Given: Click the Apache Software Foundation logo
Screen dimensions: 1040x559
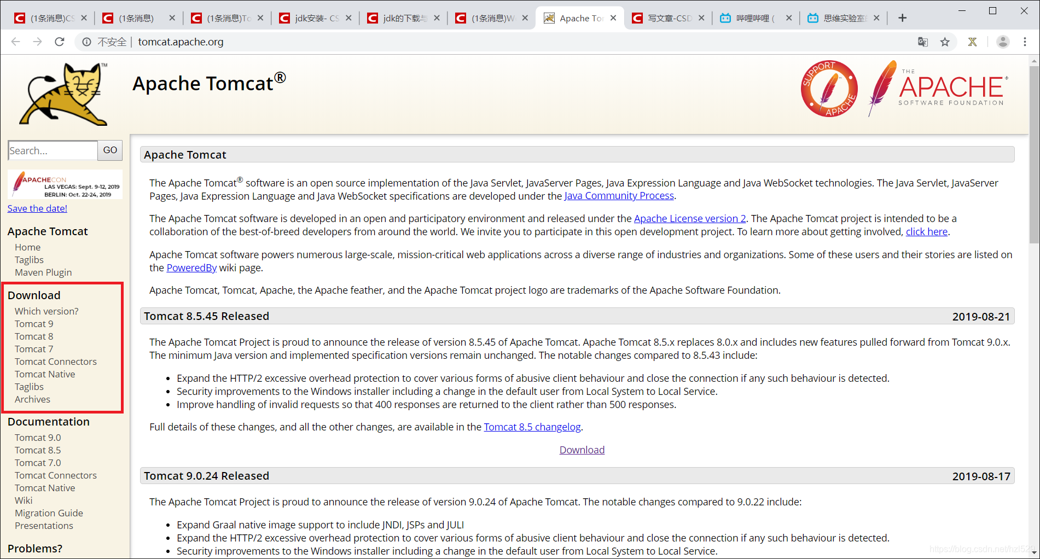Looking at the screenshot, I should 939,88.
